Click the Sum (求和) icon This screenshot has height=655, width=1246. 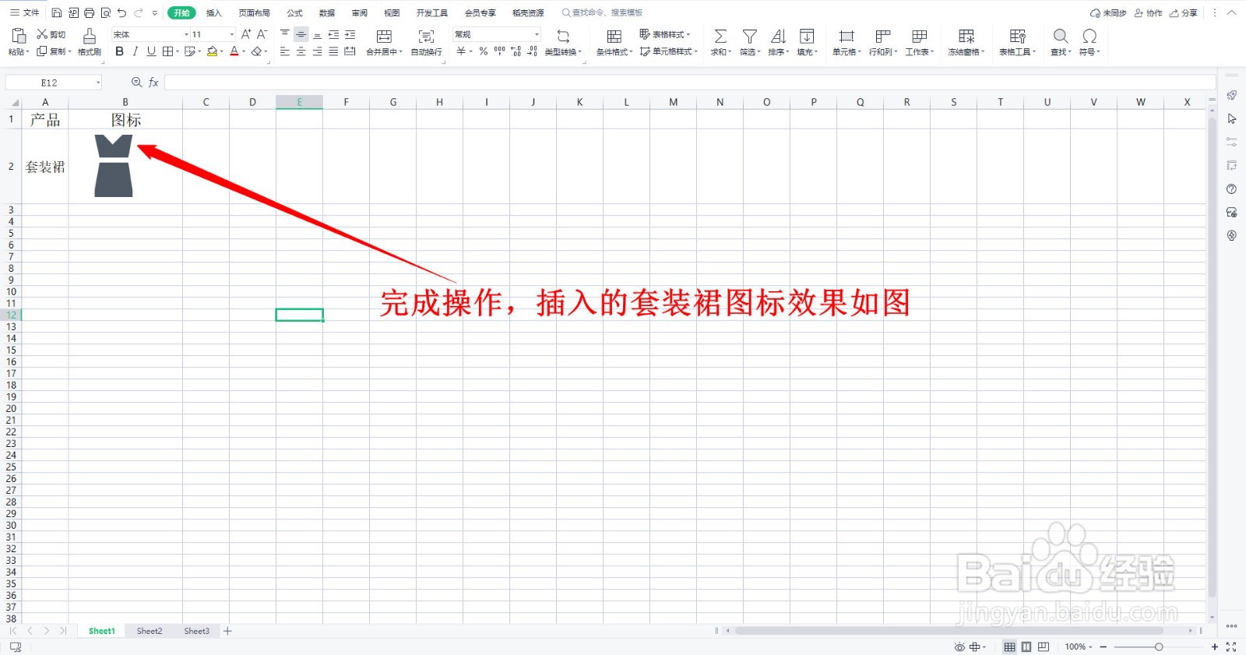tap(720, 36)
